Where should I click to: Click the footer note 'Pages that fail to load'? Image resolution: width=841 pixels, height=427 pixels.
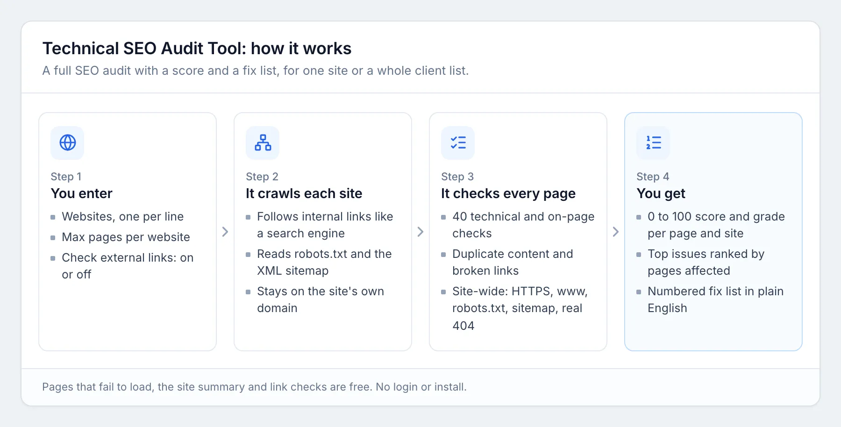coord(254,387)
